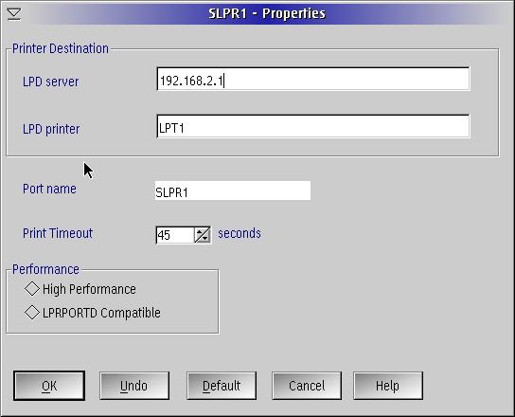
Task: Click the Print Timeout label
Action: pos(58,233)
